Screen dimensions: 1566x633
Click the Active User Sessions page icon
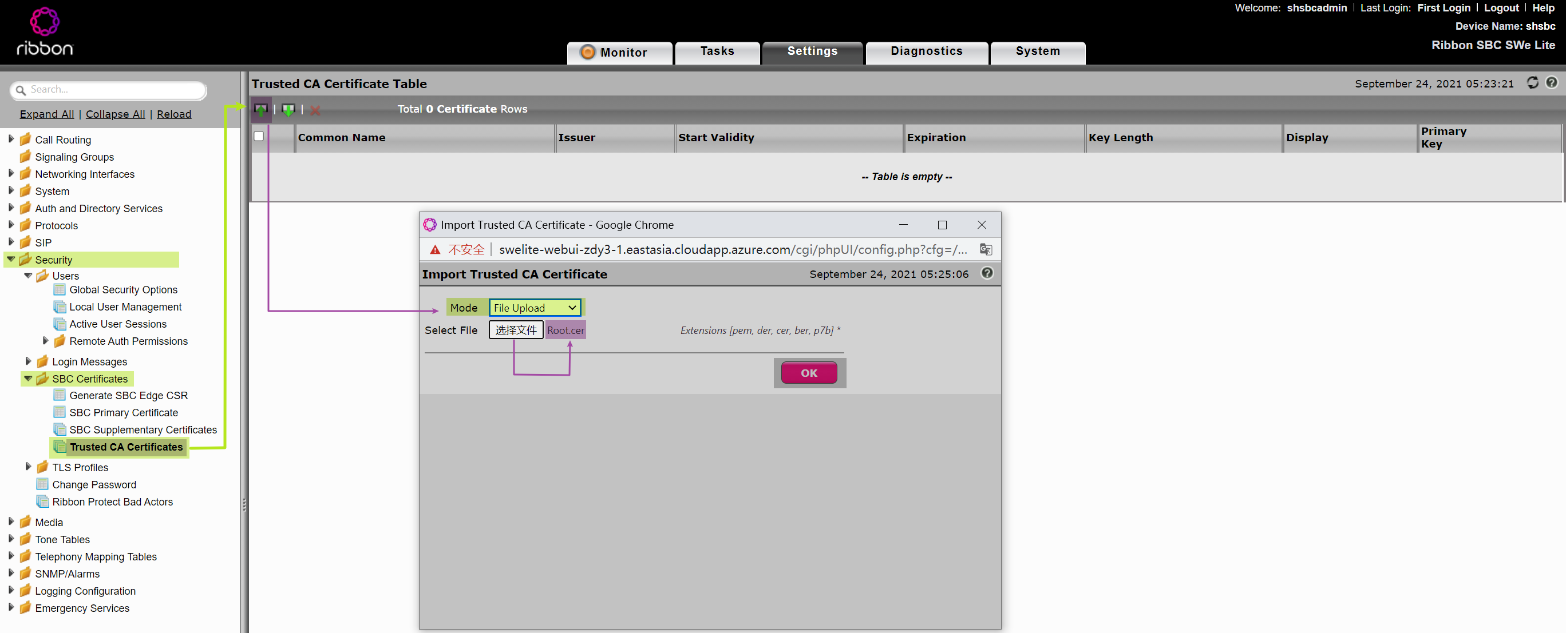click(x=60, y=324)
